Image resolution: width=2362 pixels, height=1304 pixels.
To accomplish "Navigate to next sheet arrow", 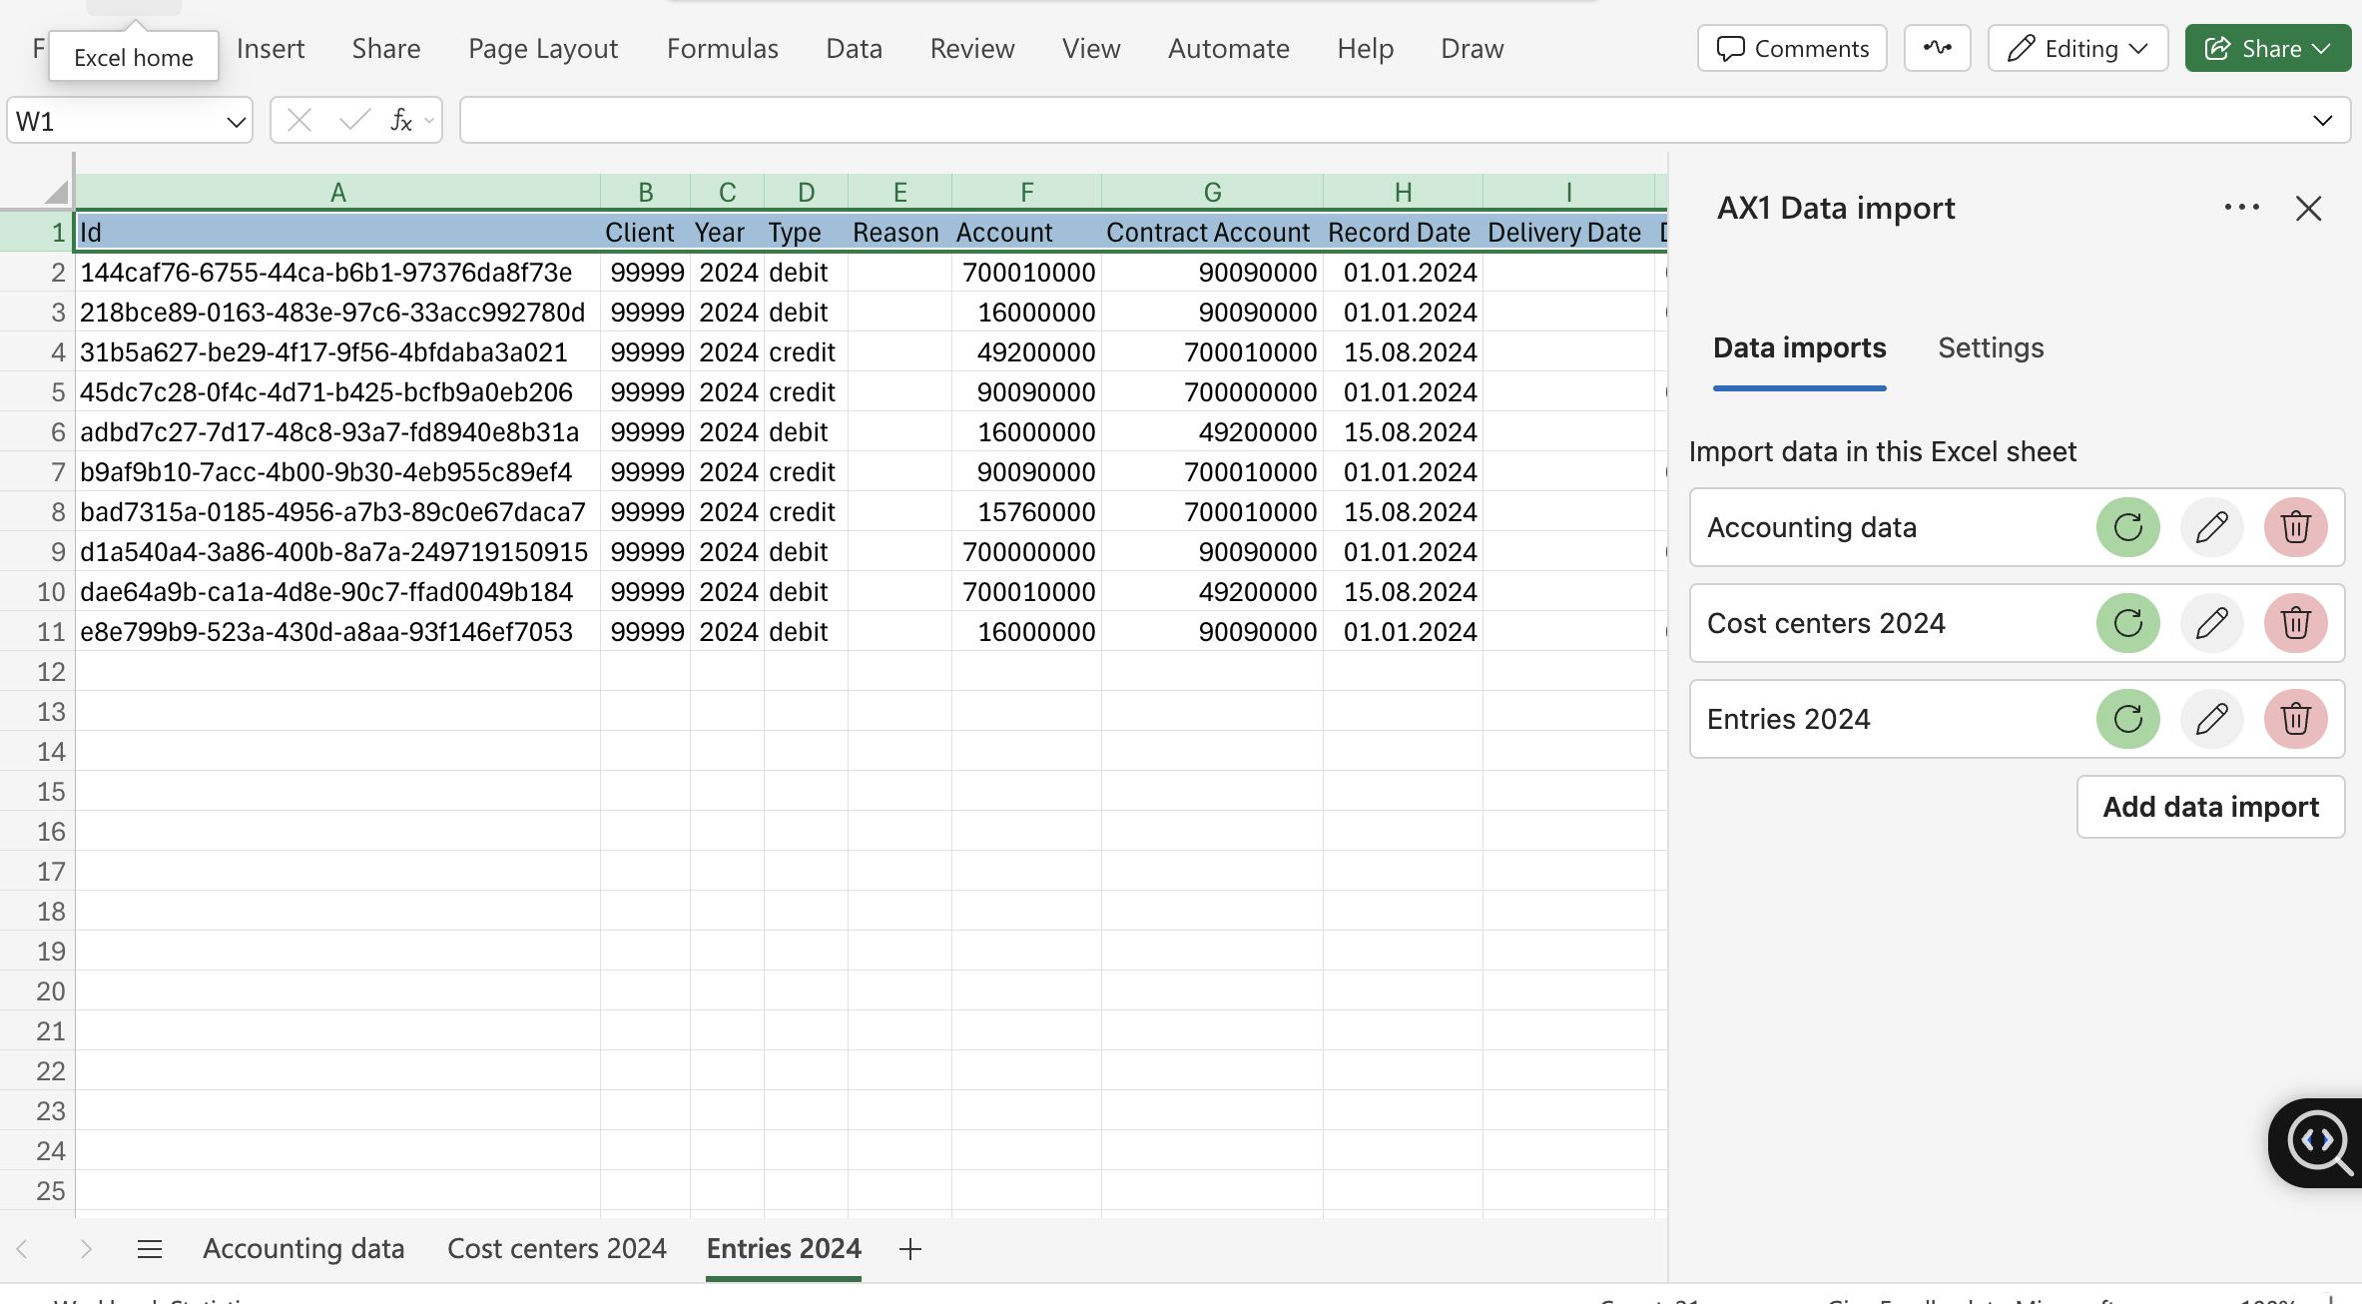I will (86, 1248).
